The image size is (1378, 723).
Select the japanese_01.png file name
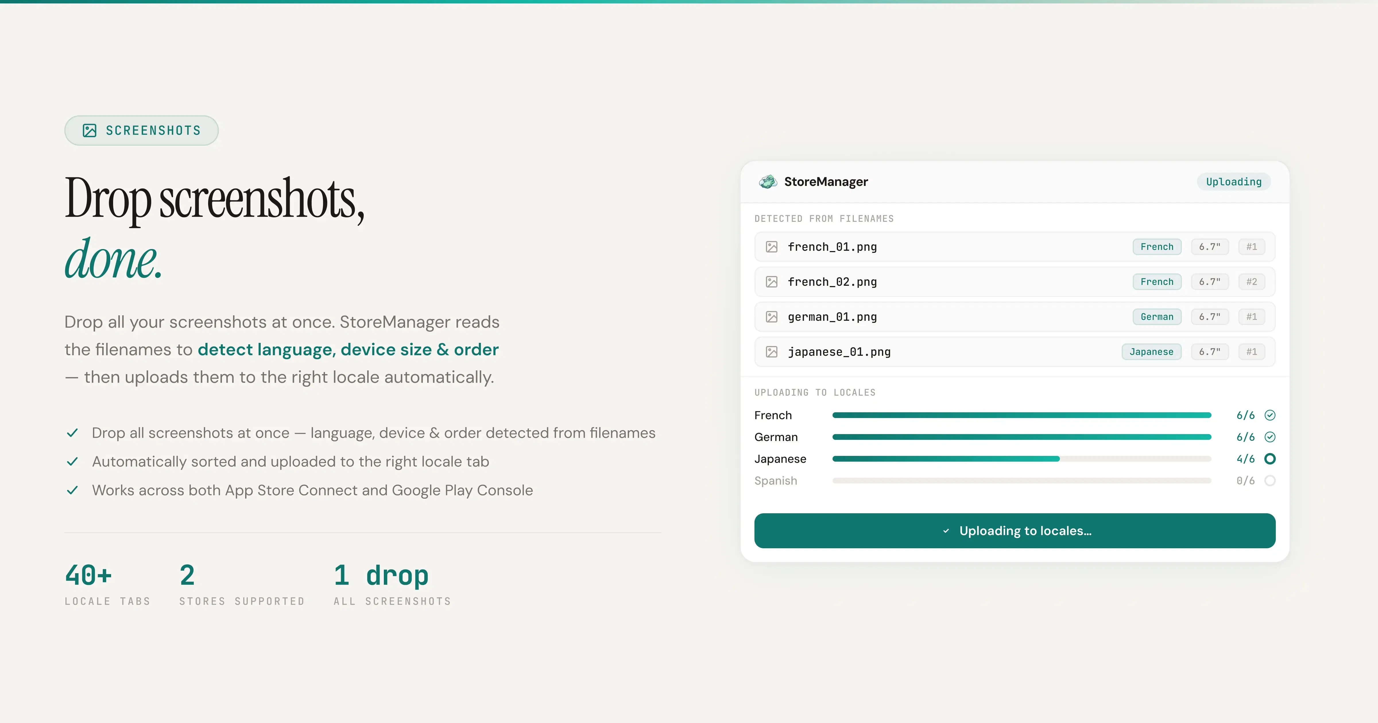point(839,352)
